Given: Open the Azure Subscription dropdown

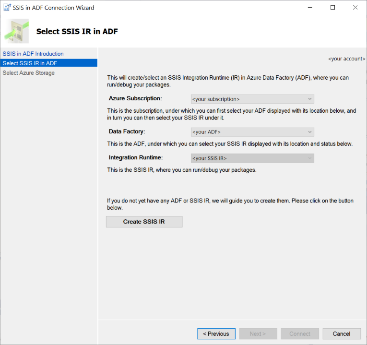Looking at the screenshot, I should pyautogui.click(x=252, y=99).
